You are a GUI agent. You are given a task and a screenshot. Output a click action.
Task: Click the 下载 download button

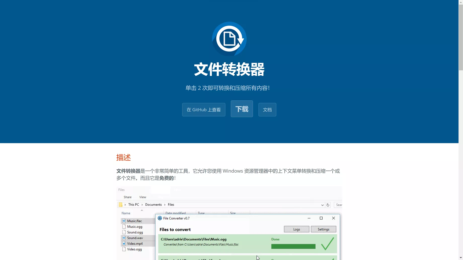(x=242, y=109)
